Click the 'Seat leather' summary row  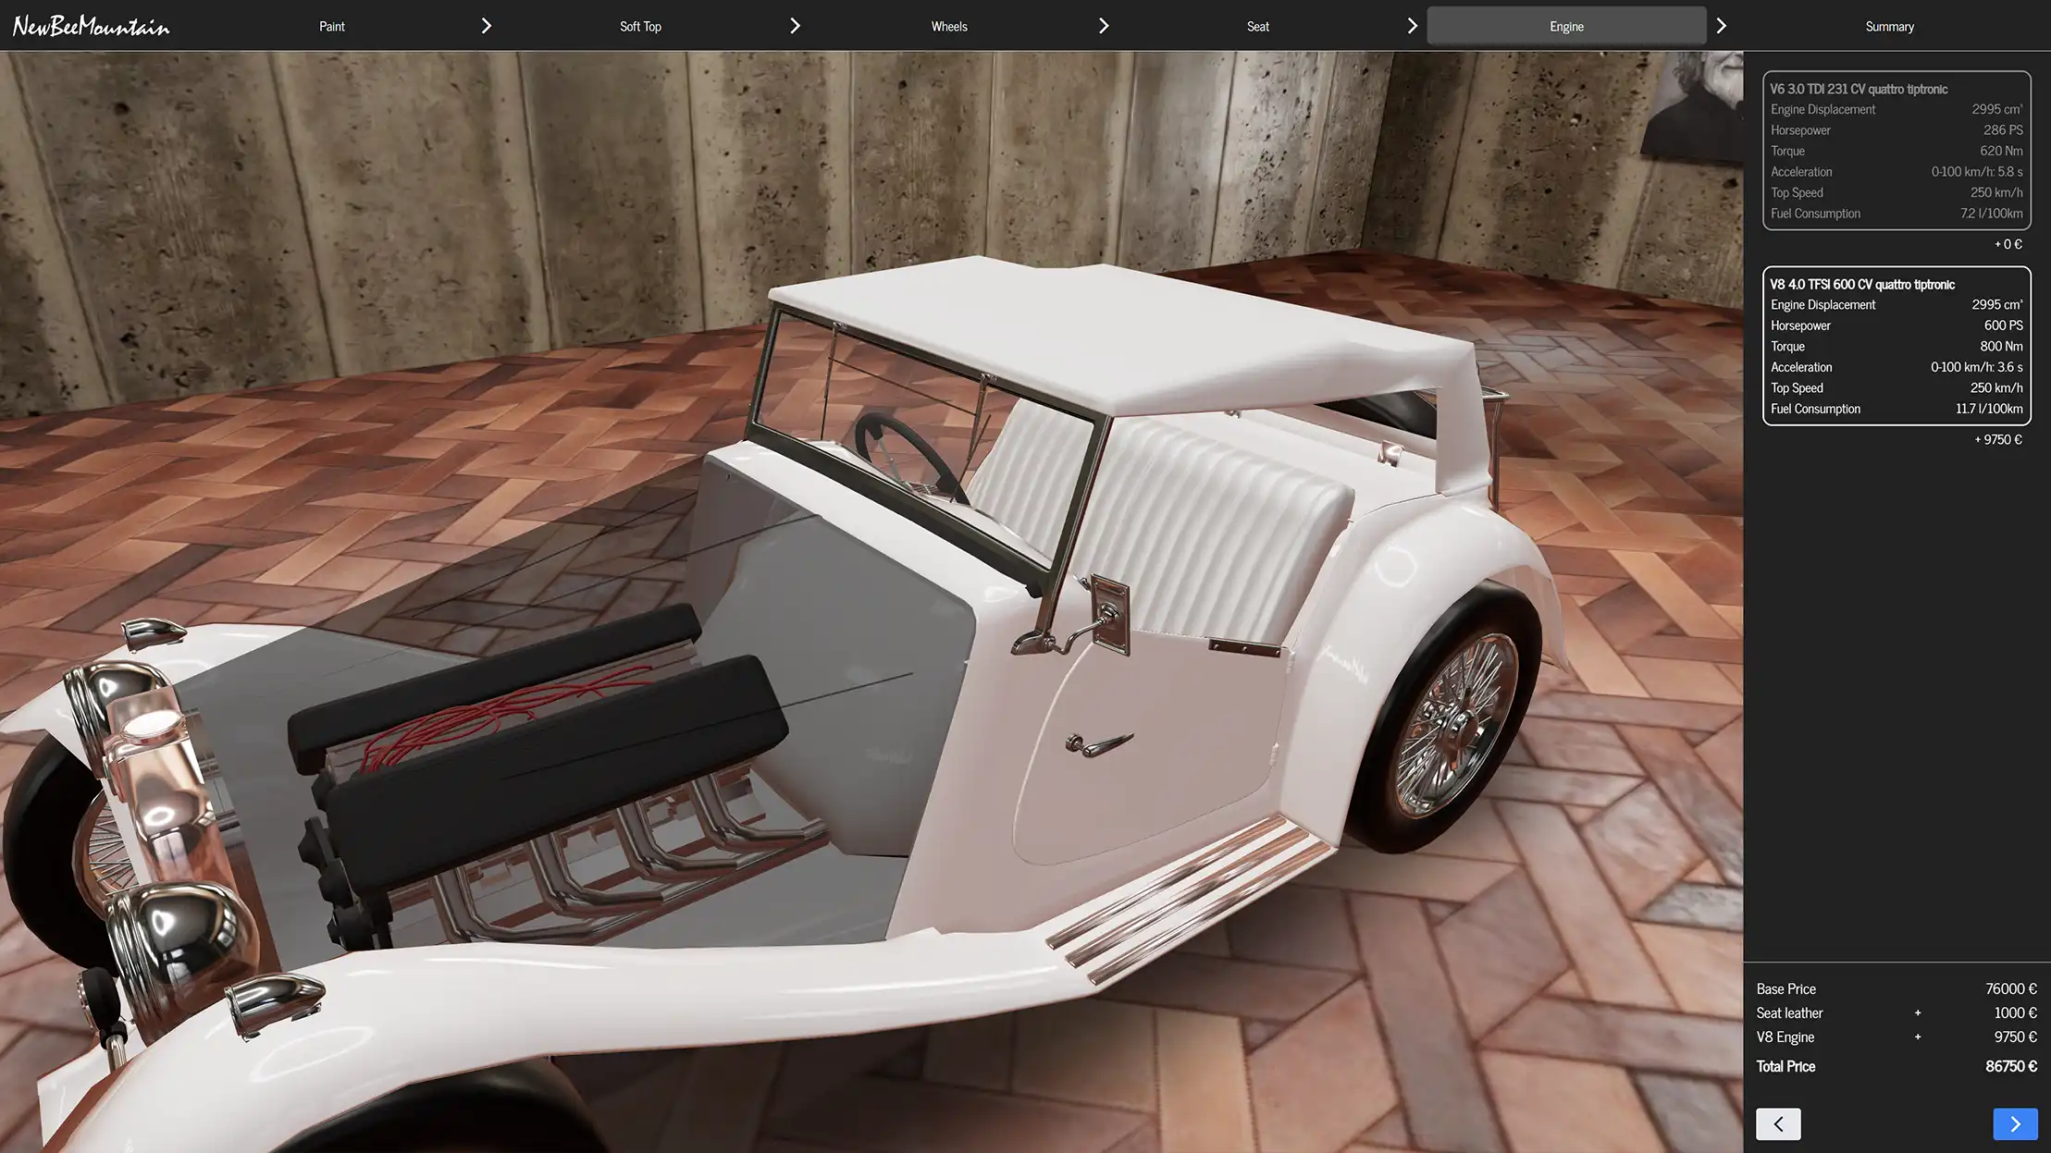point(1897,1012)
